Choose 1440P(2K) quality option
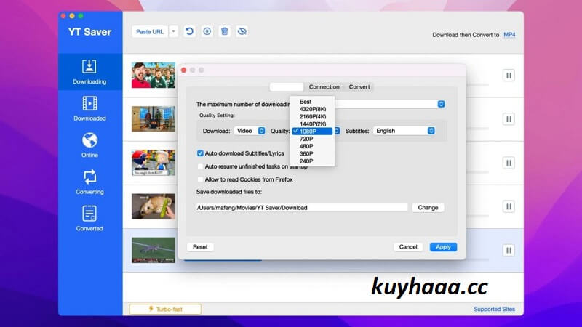582x327 pixels. click(313, 124)
